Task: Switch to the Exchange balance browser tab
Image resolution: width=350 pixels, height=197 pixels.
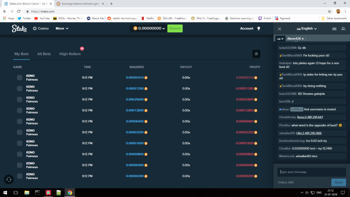Action: (80, 4)
